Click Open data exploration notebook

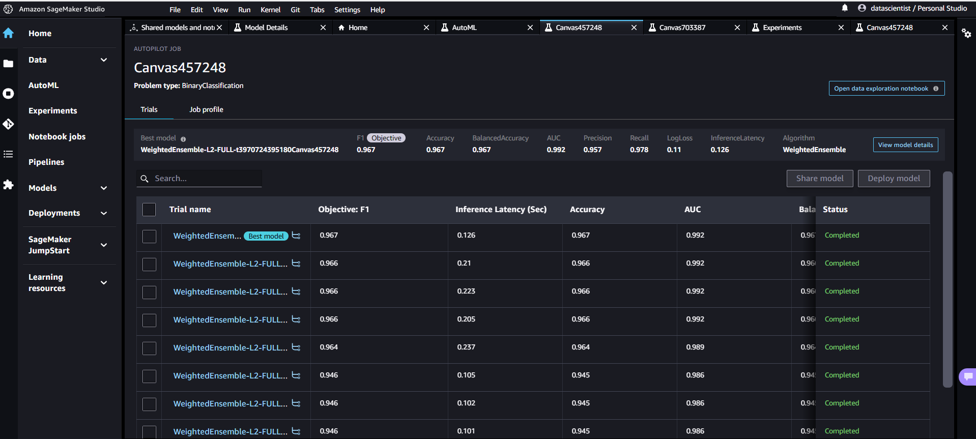886,89
